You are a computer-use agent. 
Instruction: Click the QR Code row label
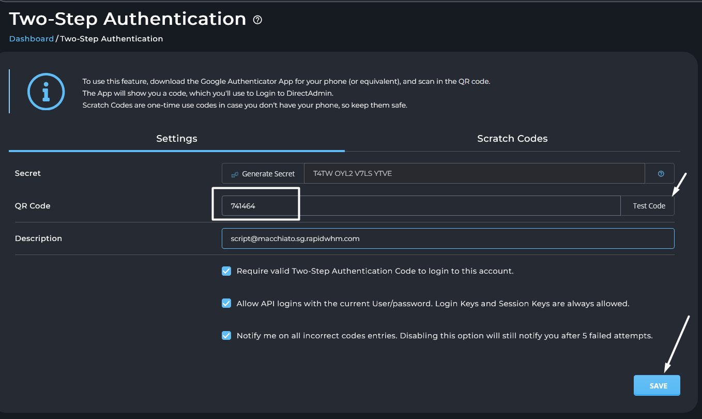pos(33,206)
